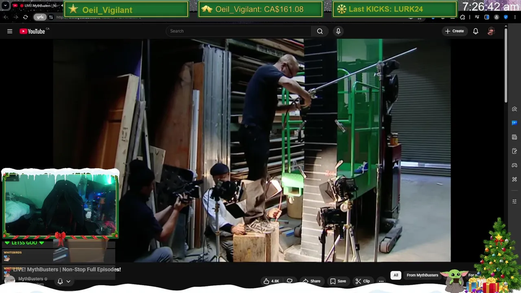
Task: Open the more actions ellipsis under video
Action: pos(381,281)
